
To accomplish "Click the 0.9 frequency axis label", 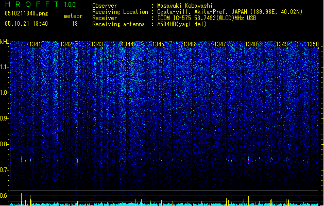I will click(4, 118).
